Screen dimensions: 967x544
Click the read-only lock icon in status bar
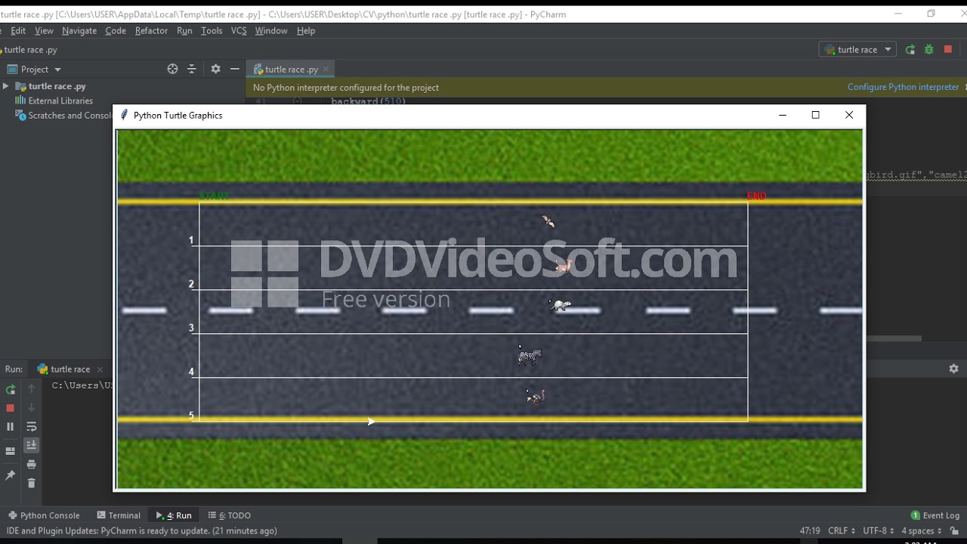click(955, 531)
